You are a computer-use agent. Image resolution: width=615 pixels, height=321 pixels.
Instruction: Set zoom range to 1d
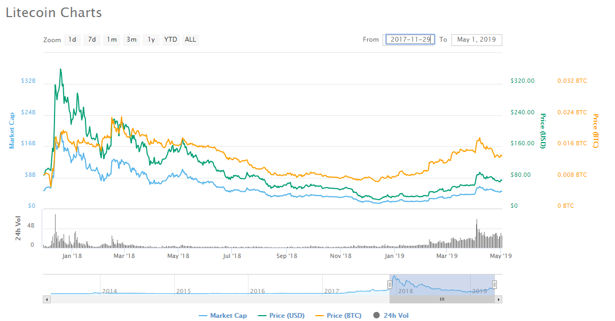click(x=72, y=40)
